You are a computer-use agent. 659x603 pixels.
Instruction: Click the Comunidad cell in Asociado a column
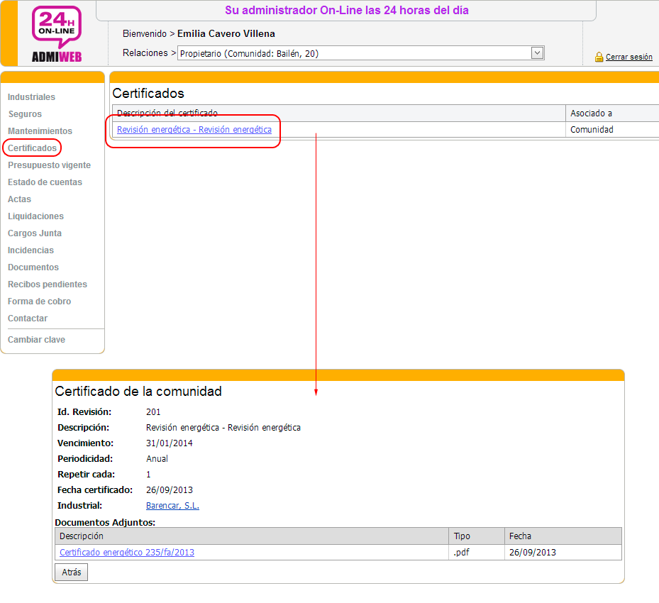pyautogui.click(x=592, y=129)
